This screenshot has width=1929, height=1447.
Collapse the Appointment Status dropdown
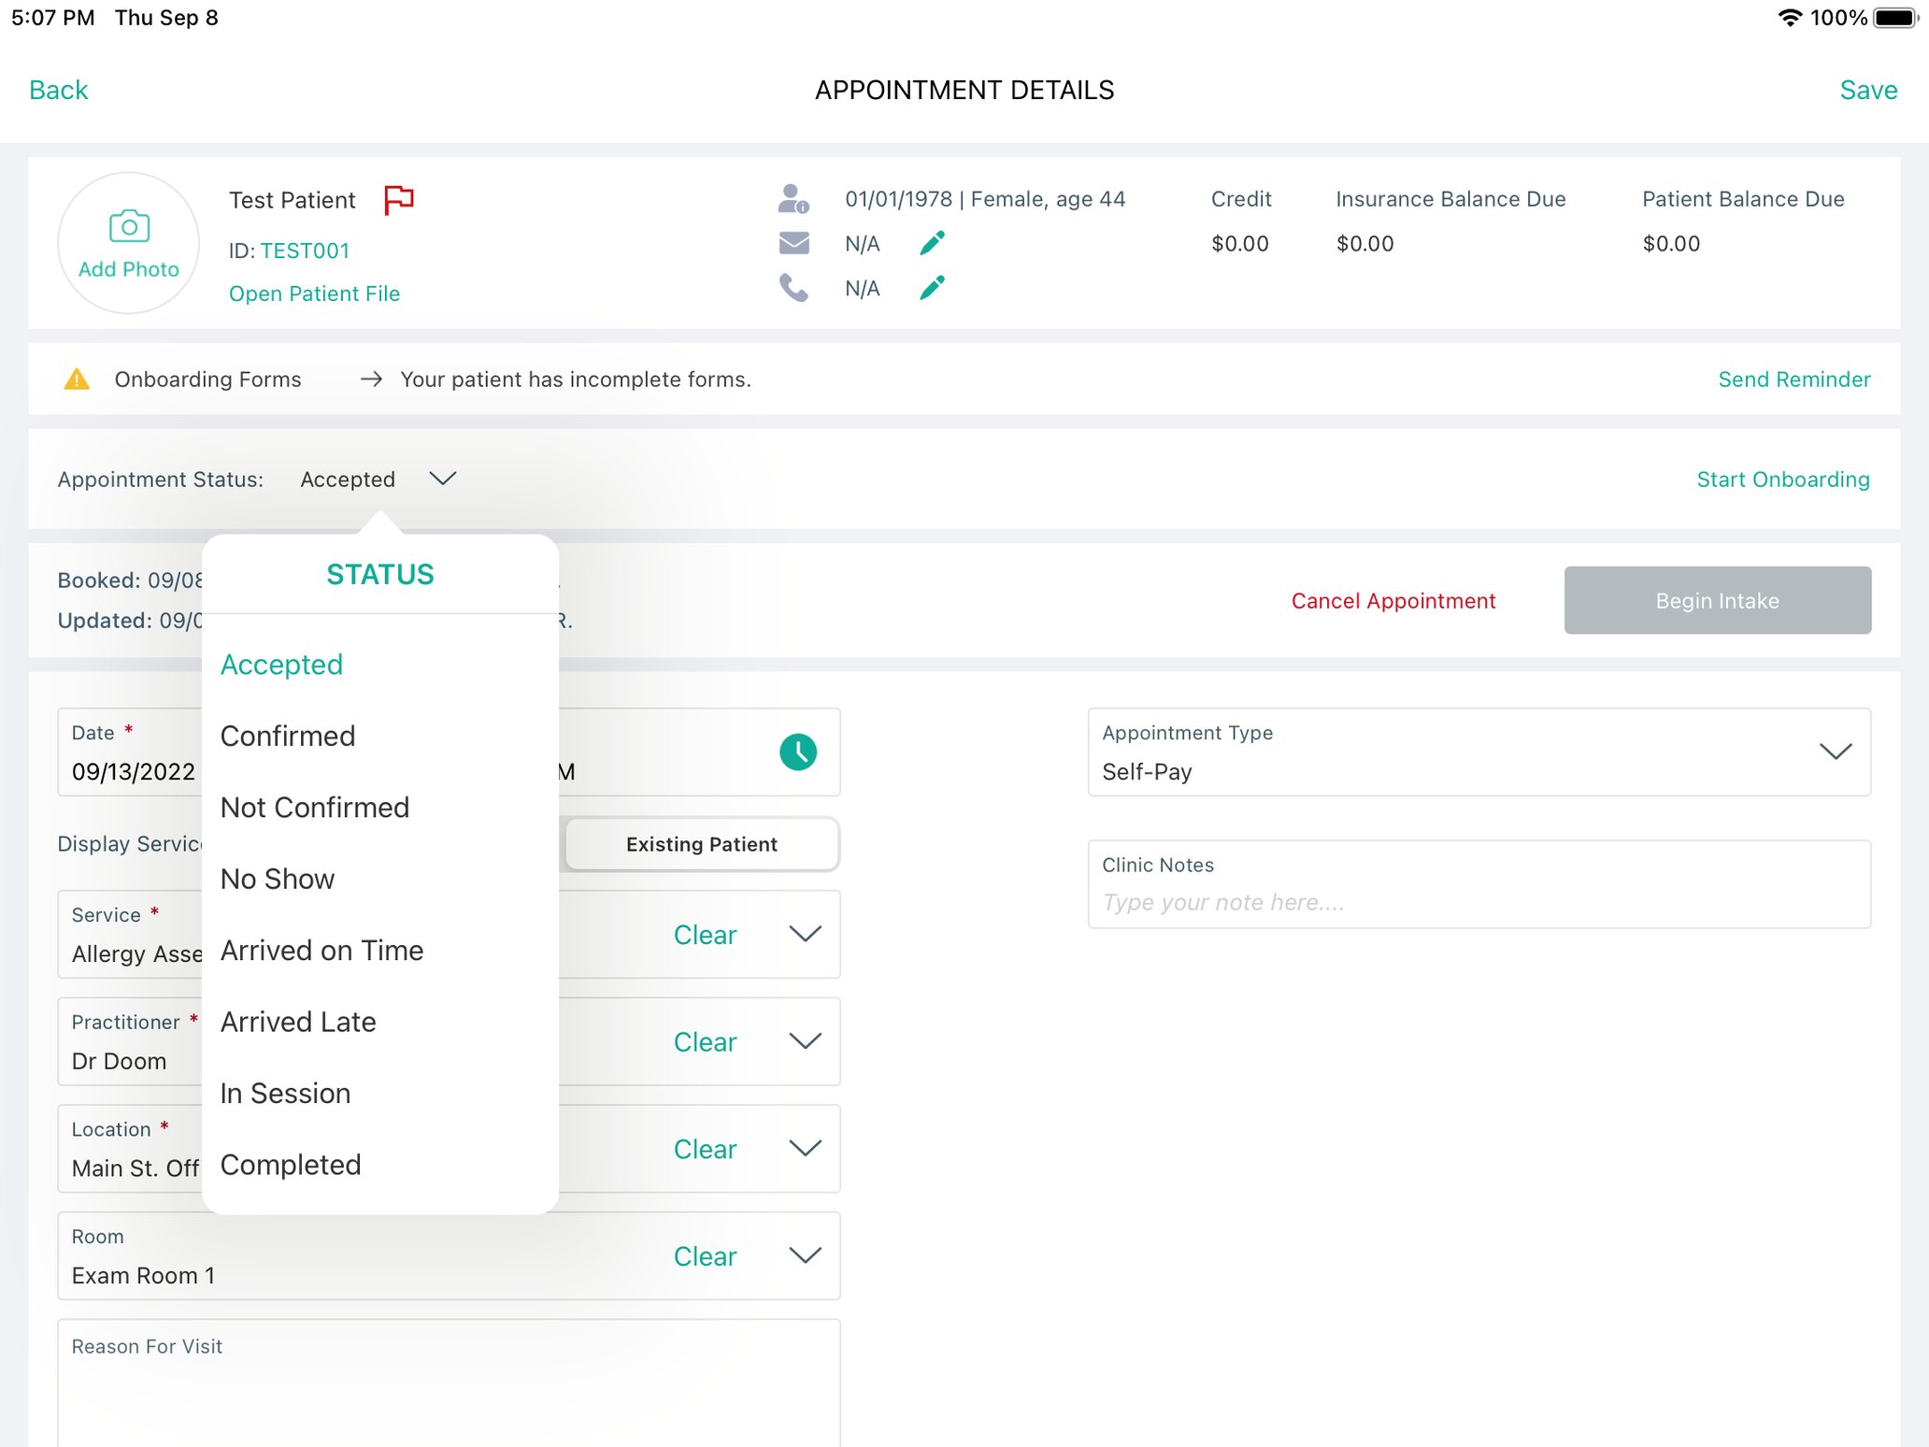pyautogui.click(x=442, y=478)
